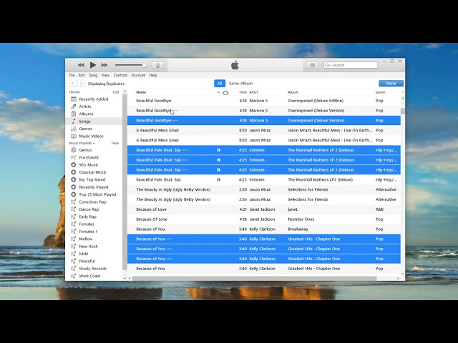Open the Song menu
The width and height of the screenshot is (458, 343).
93,75
